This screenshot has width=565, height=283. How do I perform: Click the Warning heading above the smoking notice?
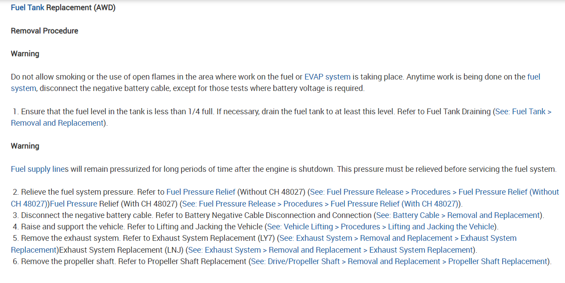point(25,54)
